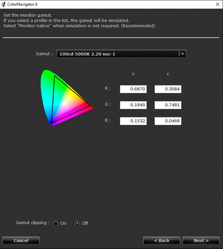Click the ColorNavigator app icon in title bar
The width and height of the screenshot is (223, 249).
click(3, 4)
